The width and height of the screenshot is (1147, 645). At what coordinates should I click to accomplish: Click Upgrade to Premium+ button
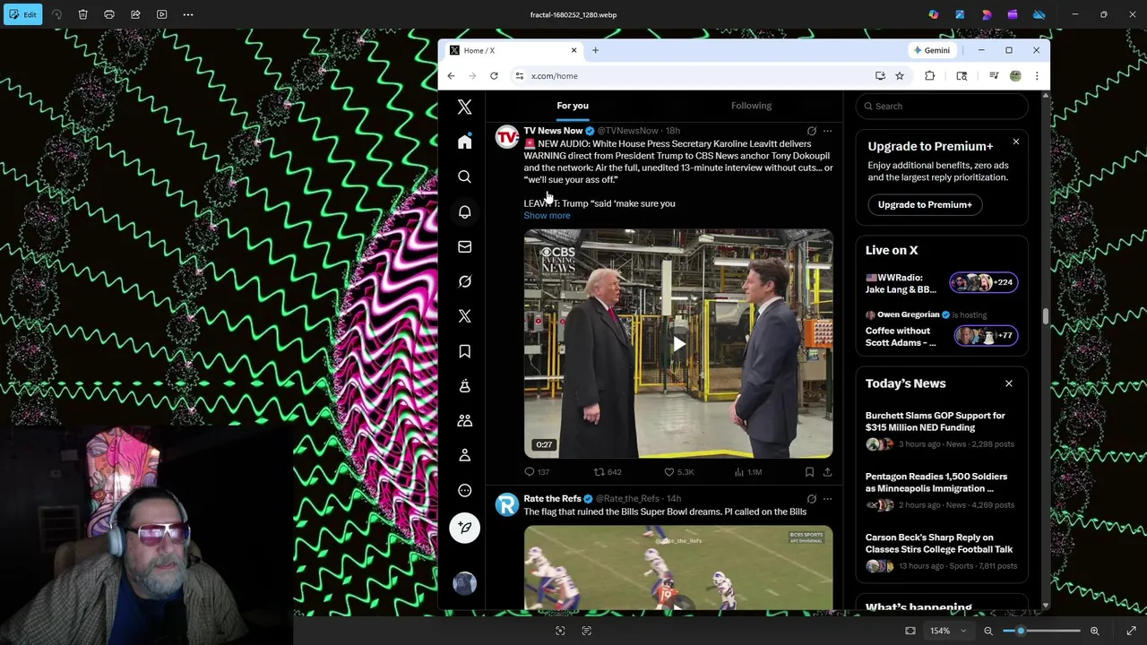[925, 204]
